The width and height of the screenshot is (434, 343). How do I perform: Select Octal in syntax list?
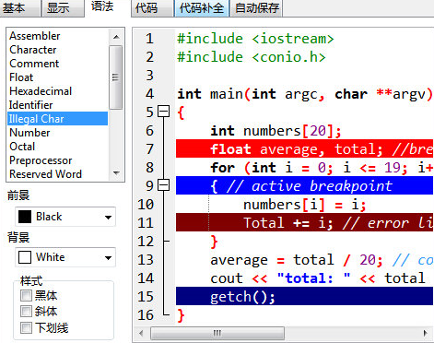pos(58,147)
